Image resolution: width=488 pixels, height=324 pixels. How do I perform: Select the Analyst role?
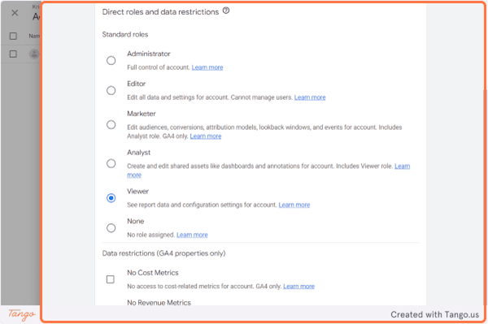(111, 163)
